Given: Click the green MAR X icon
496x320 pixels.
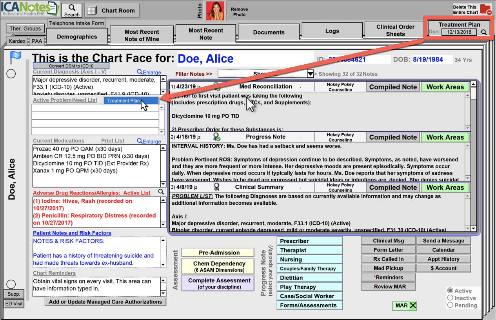Looking at the screenshot, I should 413,306.
